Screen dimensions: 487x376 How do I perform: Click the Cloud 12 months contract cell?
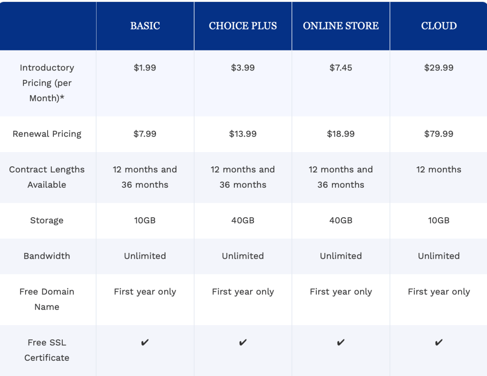(439, 169)
